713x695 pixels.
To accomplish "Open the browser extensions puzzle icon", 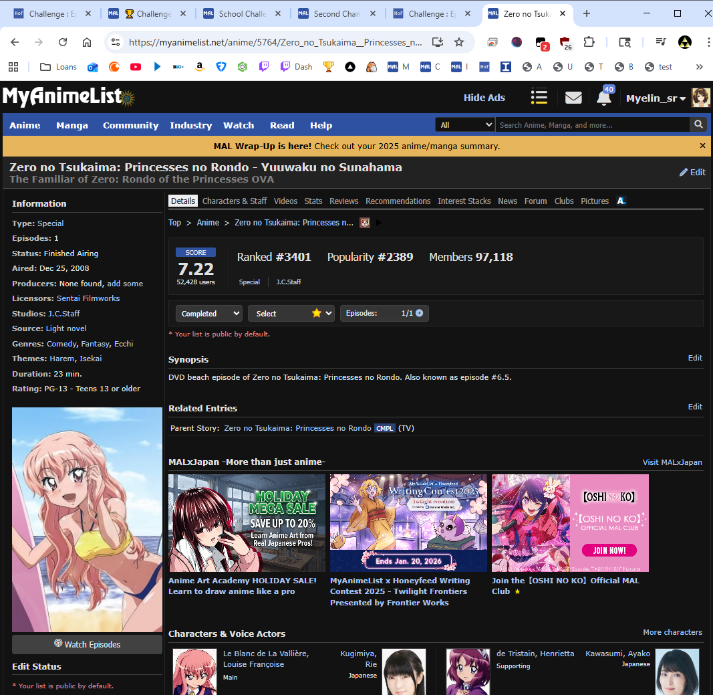I will coord(589,42).
